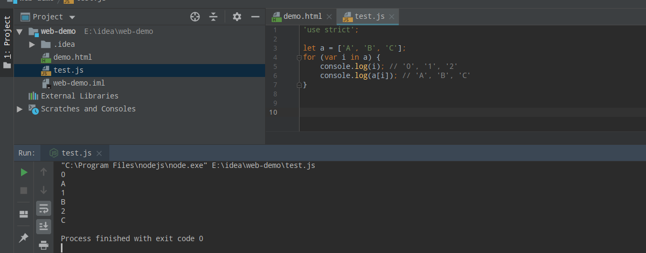646x253 pixels.
Task: Print the console output
Action: click(x=44, y=245)
